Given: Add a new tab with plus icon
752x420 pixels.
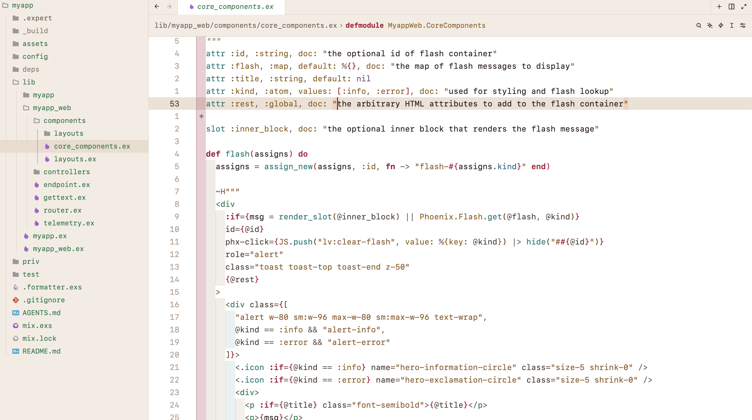Looking at the screenshot, I should pyautogui.click(x=719, y=7).
